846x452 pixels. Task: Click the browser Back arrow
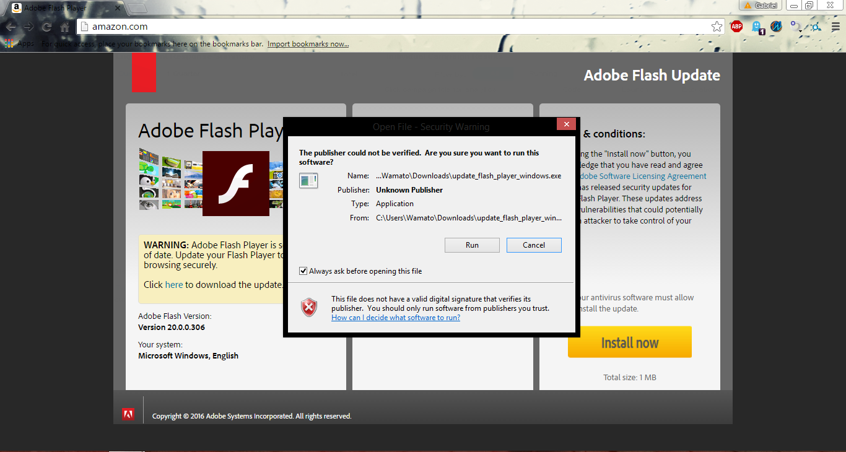point(11,27)
